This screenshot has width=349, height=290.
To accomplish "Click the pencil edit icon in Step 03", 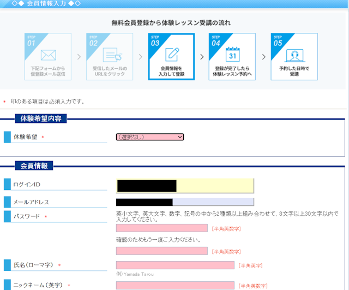I will tap(172, 55).
